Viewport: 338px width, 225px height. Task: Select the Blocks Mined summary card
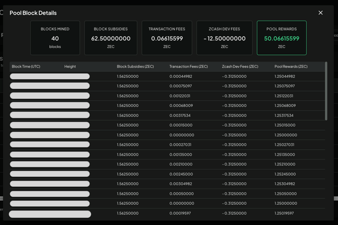(x=55, y=38)
